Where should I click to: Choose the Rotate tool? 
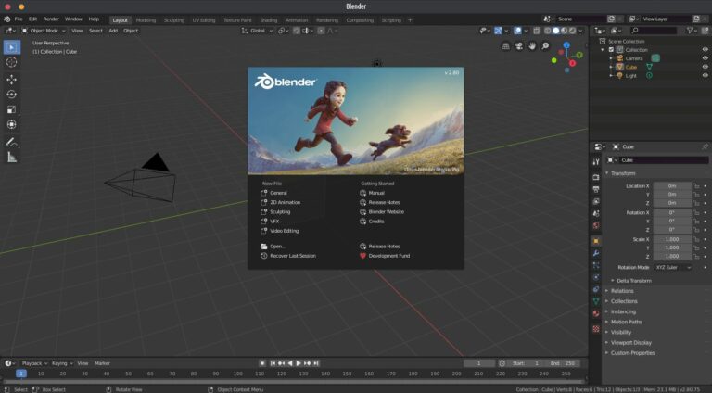click(11, 94)
